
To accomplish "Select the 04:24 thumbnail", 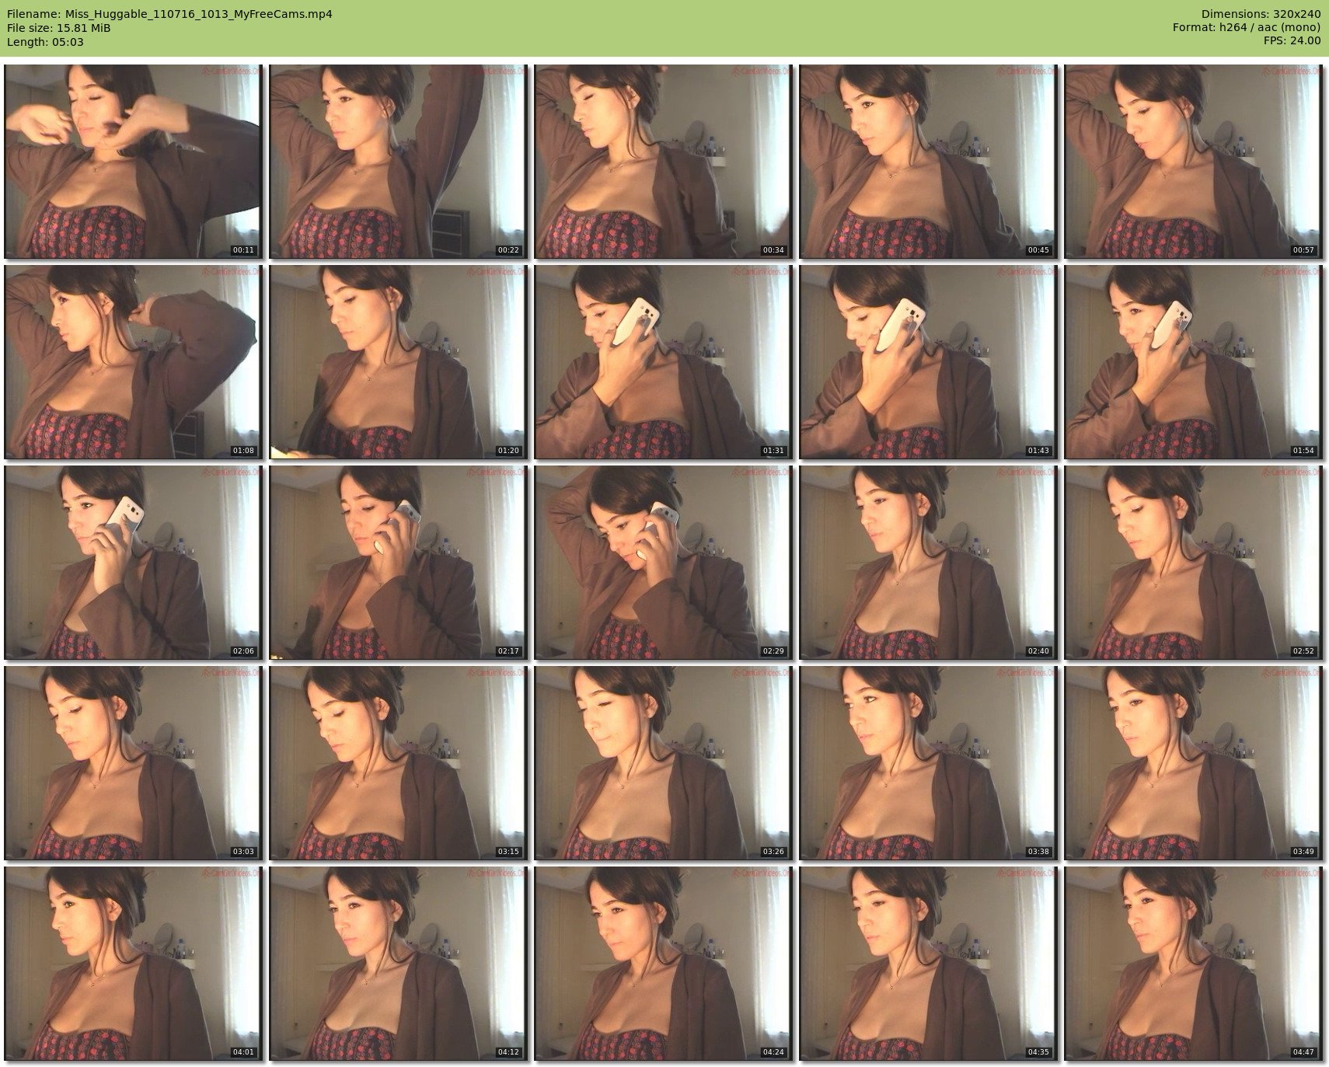I will (663, 964).
